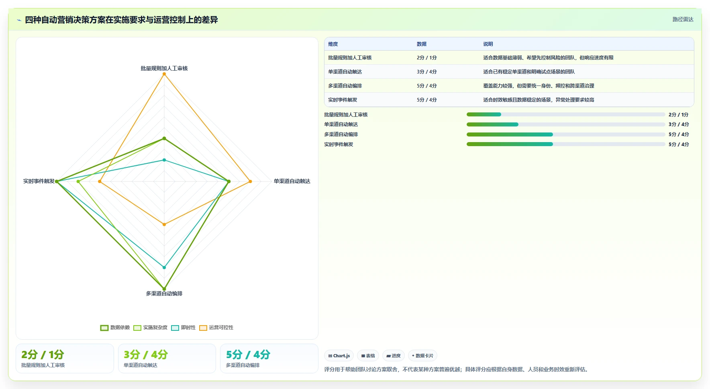710x389 pixels.
Task: Click the footnote starting 评分用于帮助团队
Action: coord(457,370)
